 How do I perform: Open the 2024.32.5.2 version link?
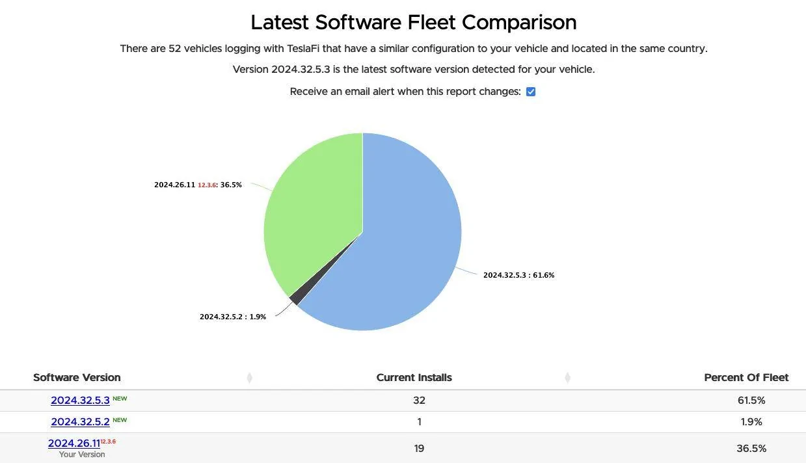click(x=80, y=422)
